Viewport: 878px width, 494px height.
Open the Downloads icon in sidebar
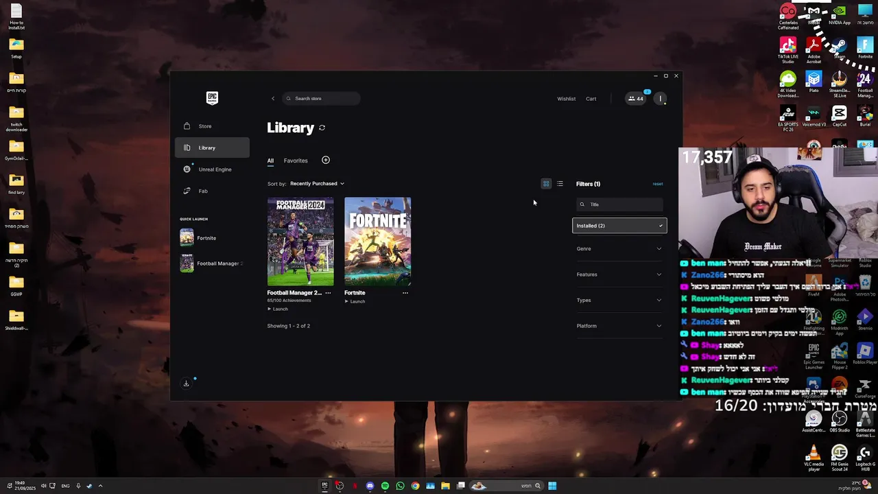pyautogui.click(x=186, y=384)
